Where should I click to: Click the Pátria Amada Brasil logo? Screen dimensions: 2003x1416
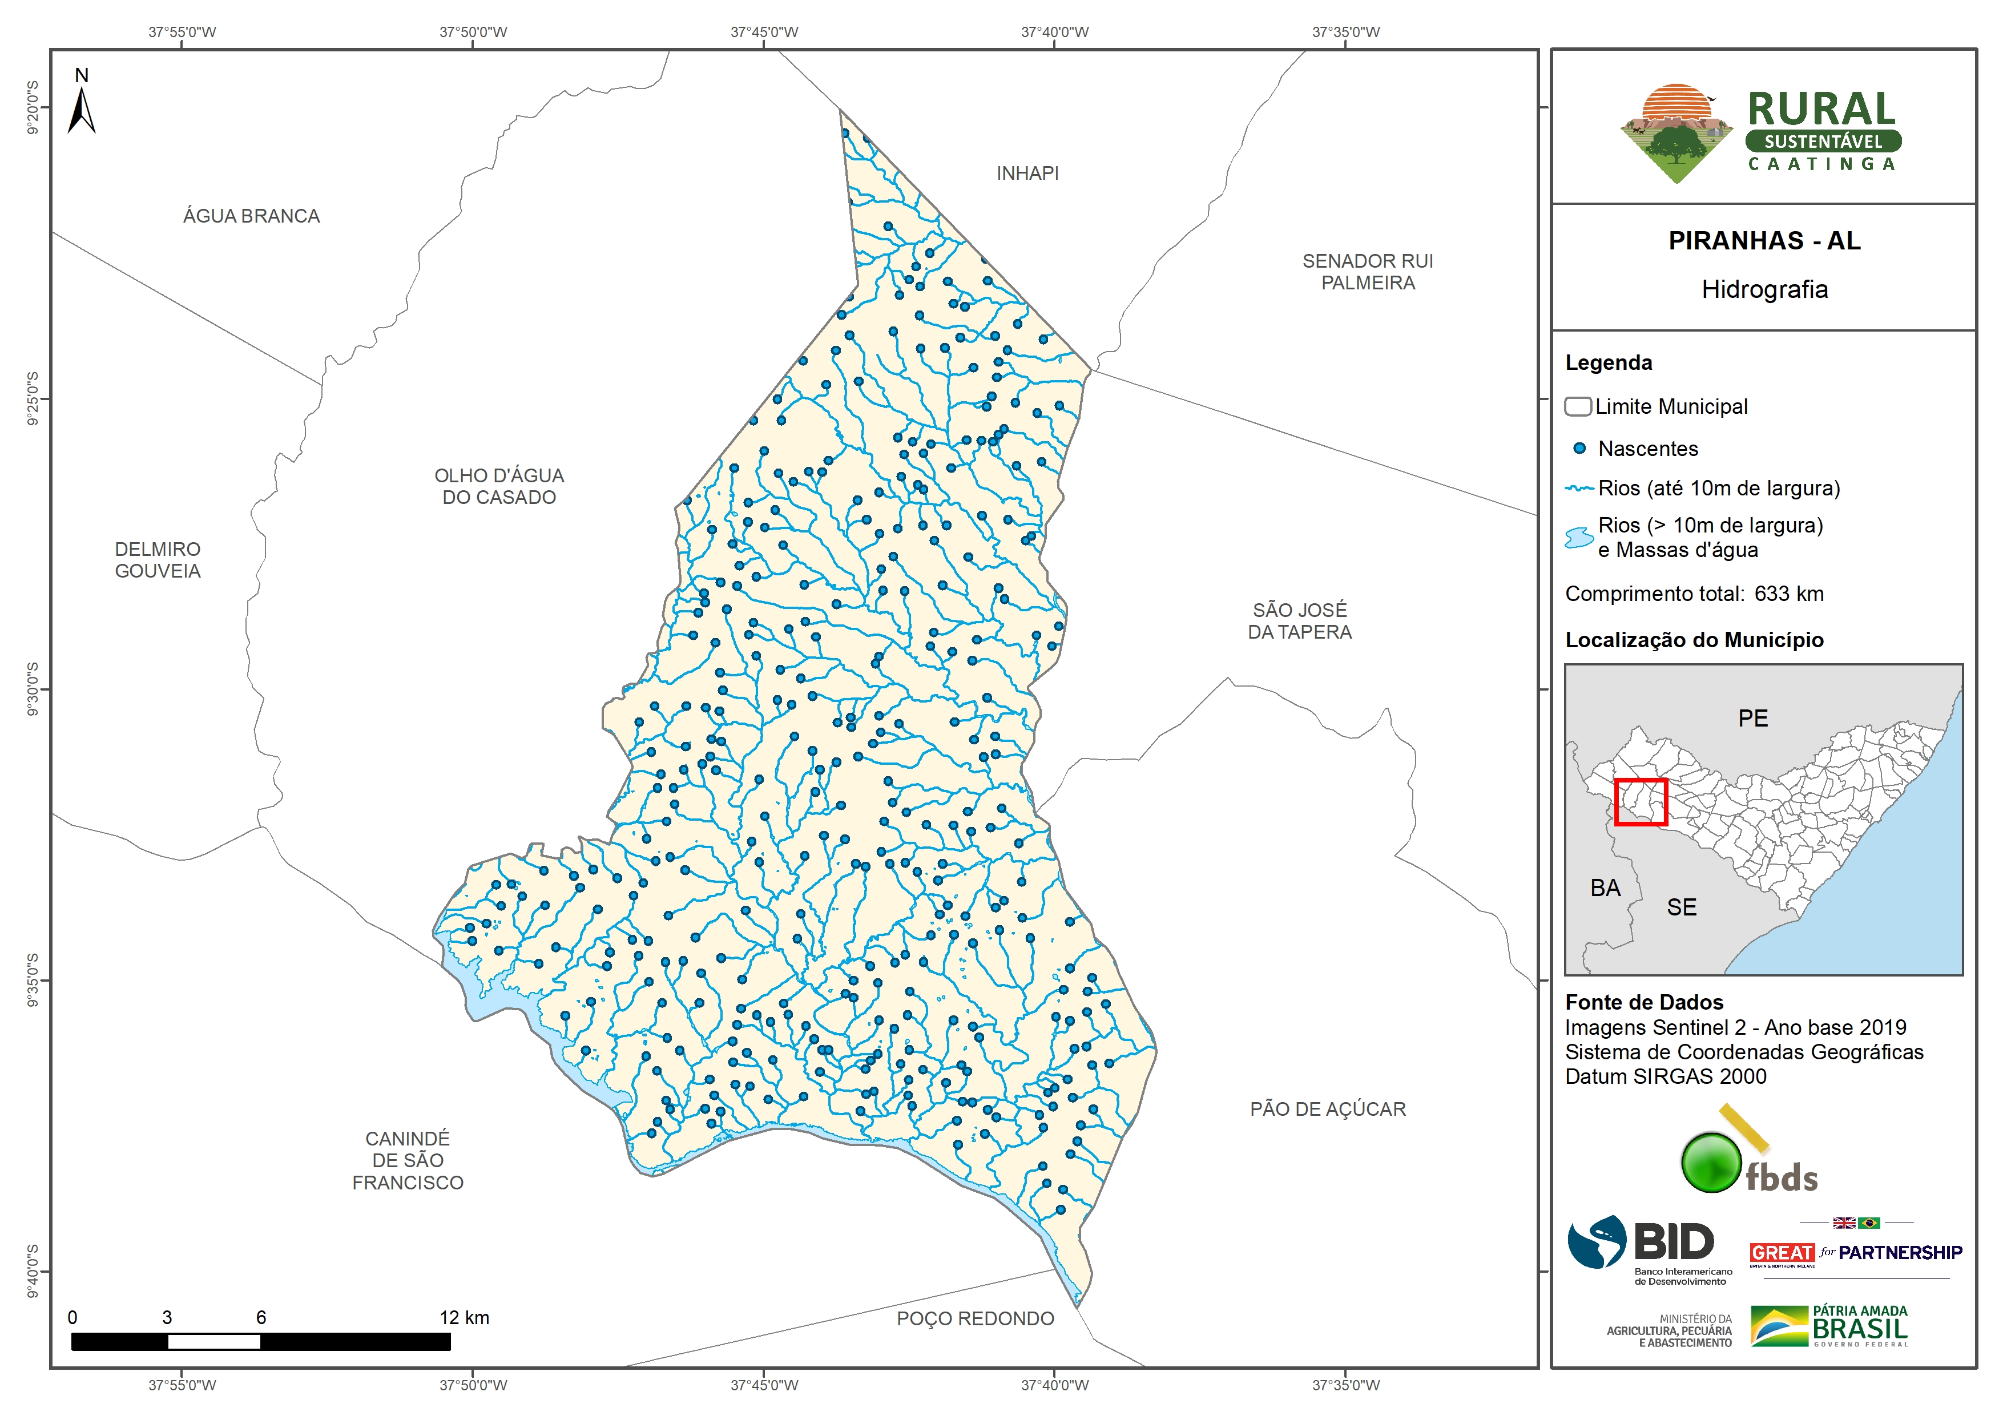(x=1828, y=1325)
